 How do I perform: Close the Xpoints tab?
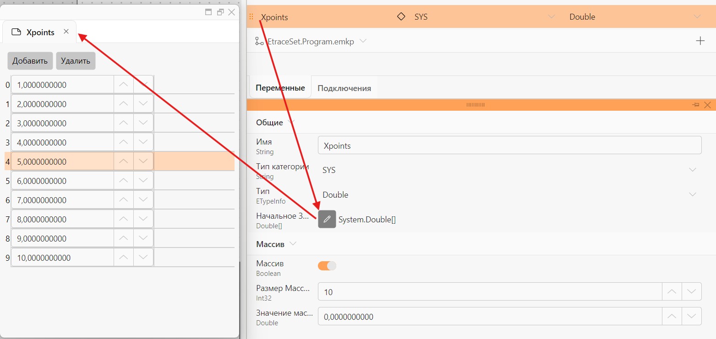(66, 32)
